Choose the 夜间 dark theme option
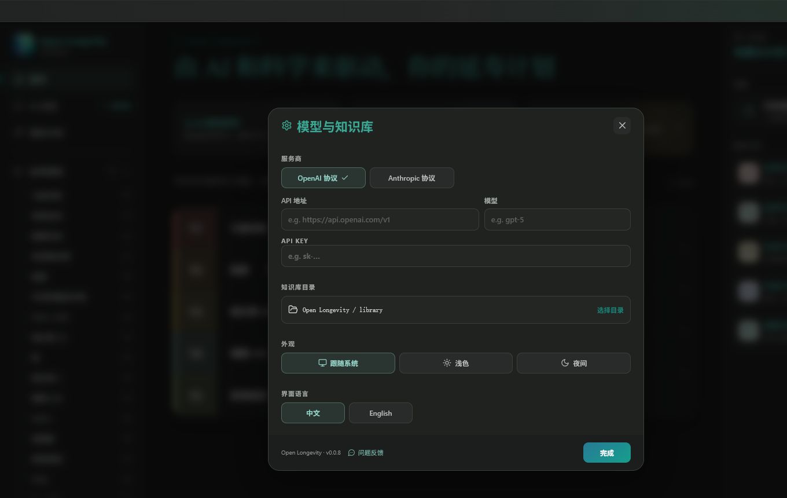787x498 pixels. [x=573, y=363]
